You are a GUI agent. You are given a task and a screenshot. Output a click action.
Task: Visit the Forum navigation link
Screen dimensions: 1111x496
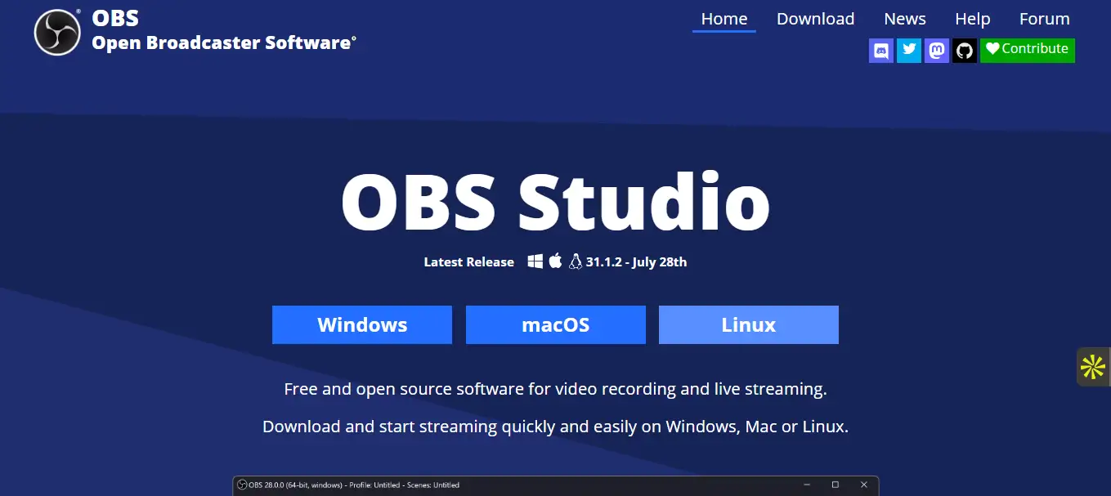[1044, 19]
